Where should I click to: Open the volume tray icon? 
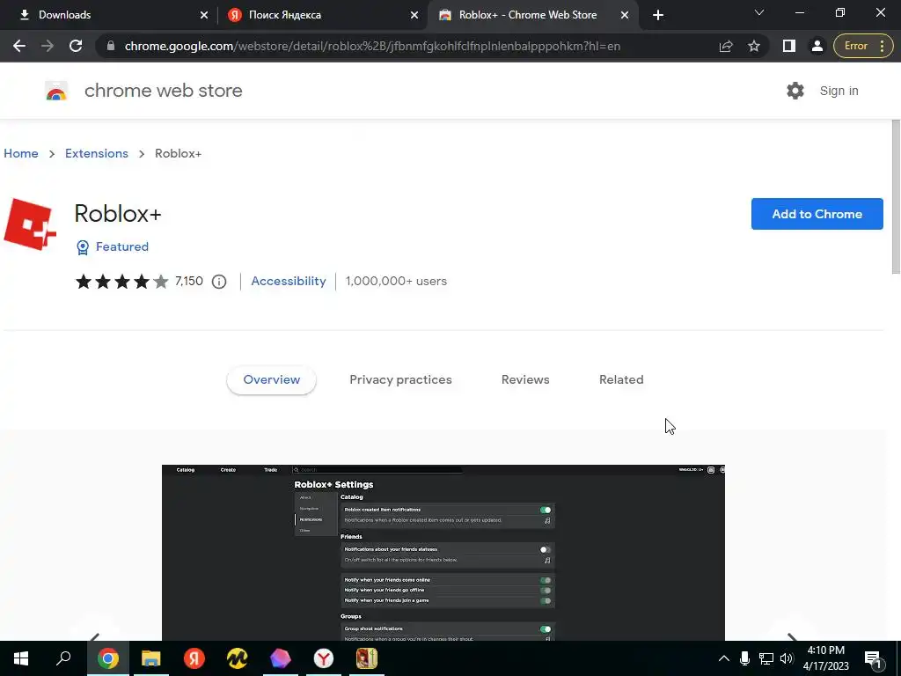click(787, 658)
